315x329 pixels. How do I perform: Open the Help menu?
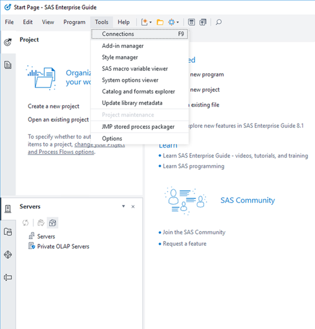tap(123, 22)
